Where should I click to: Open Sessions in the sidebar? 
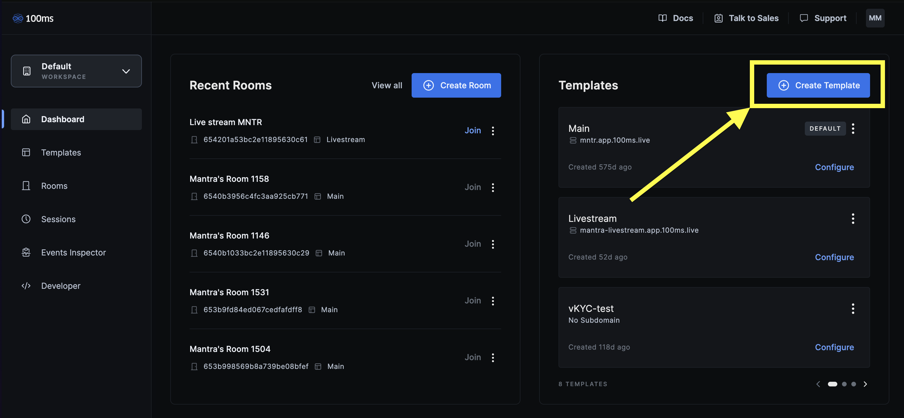click(x=58, y=219)
